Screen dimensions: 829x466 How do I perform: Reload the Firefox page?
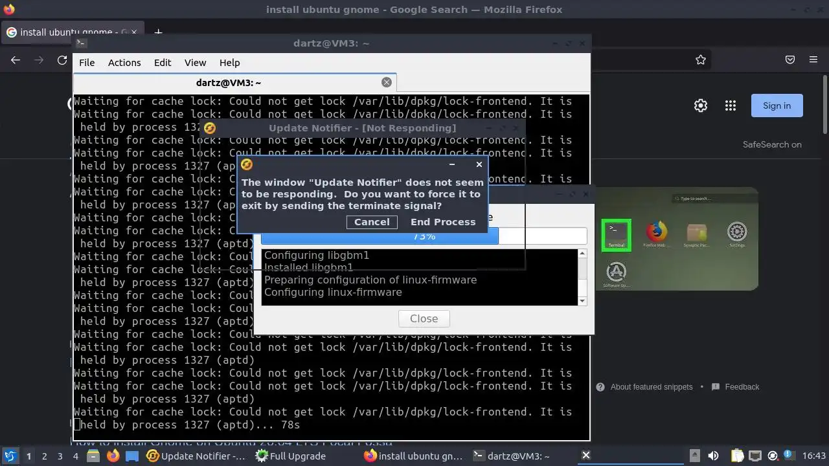click(62, 60)
